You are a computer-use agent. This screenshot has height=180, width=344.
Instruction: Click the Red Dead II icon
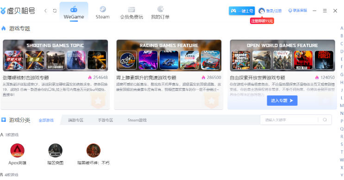tap(303, 60)
